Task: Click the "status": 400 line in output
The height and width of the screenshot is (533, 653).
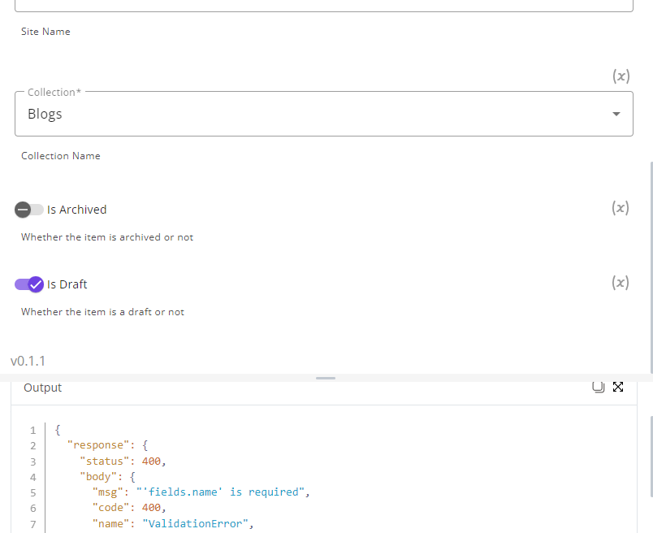Action: (123, 461)
